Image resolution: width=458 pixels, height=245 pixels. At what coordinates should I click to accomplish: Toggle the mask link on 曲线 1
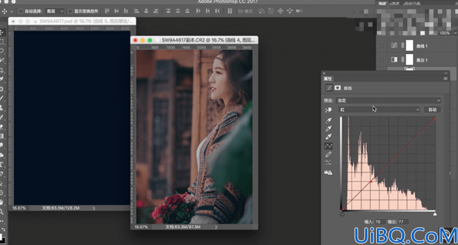click(x=402, y=45)
